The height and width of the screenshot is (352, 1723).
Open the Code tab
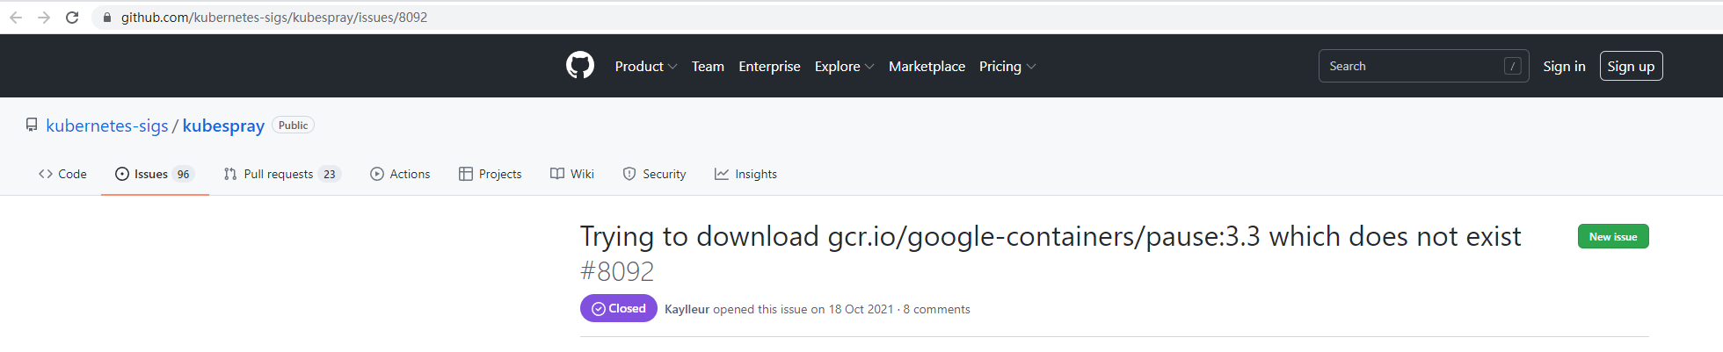[62, 174]
